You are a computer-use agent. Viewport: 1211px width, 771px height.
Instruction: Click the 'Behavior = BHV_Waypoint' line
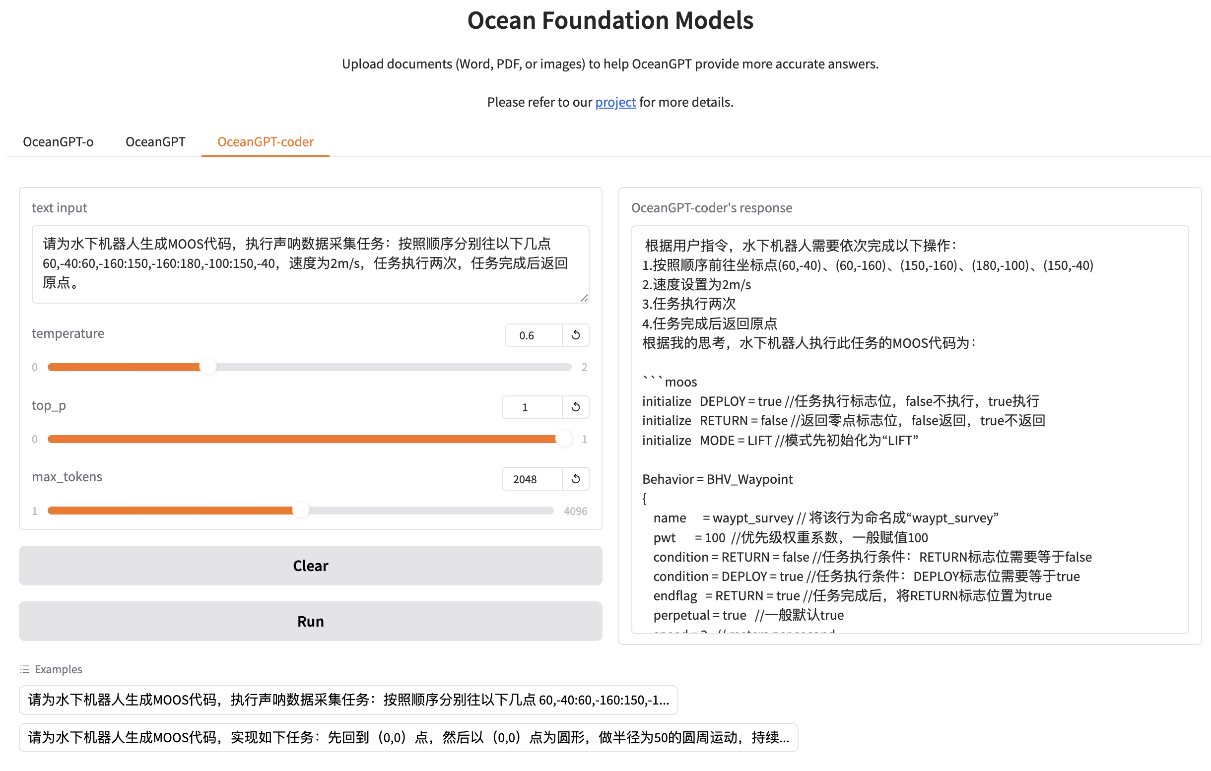(x=717, y=479)
